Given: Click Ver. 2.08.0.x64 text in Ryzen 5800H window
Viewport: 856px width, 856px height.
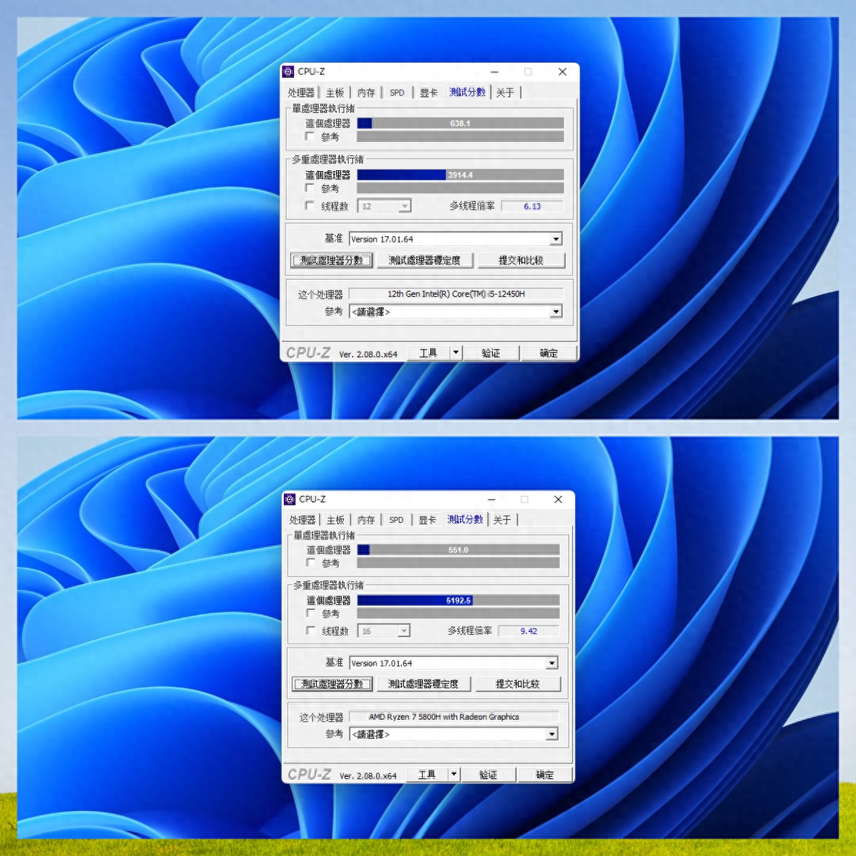Looking at the screenshot, I should point(368,775).
